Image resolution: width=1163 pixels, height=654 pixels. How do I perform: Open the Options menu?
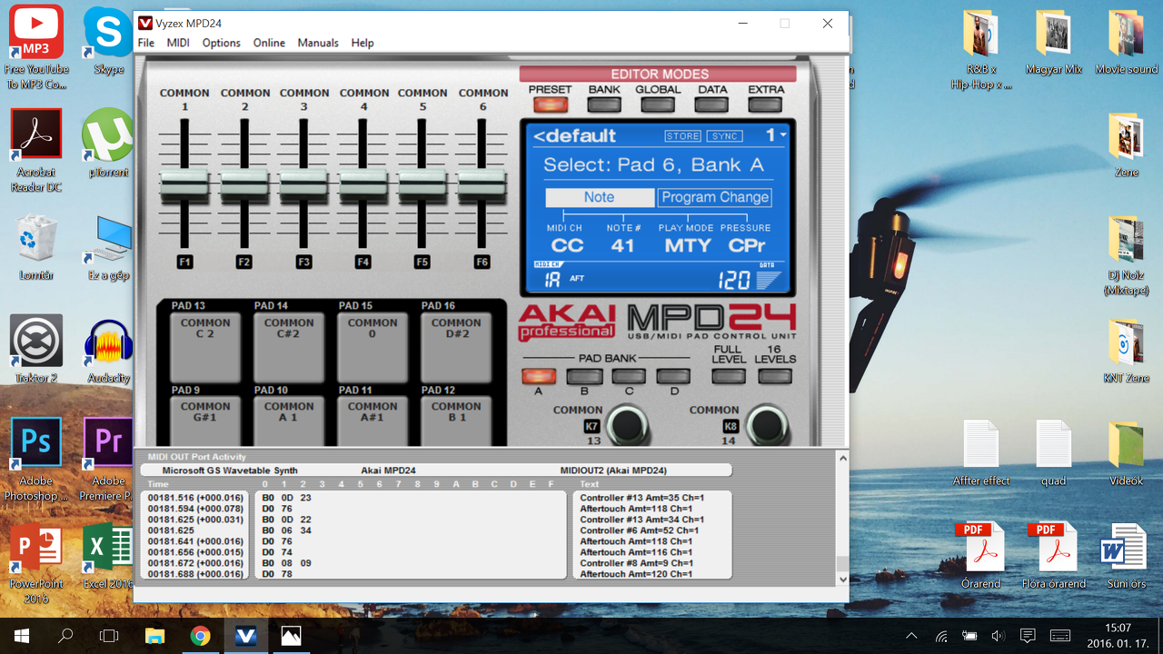coord(222,43)
